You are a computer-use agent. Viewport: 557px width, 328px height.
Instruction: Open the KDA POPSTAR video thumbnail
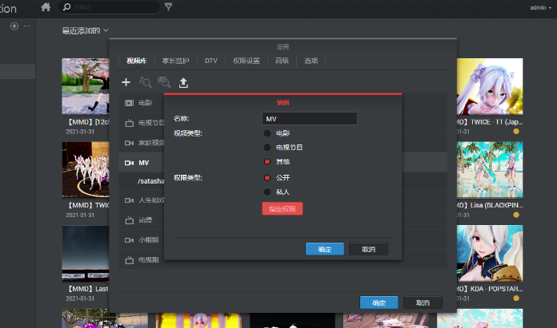pyautogui.click(x=490, y=253)
